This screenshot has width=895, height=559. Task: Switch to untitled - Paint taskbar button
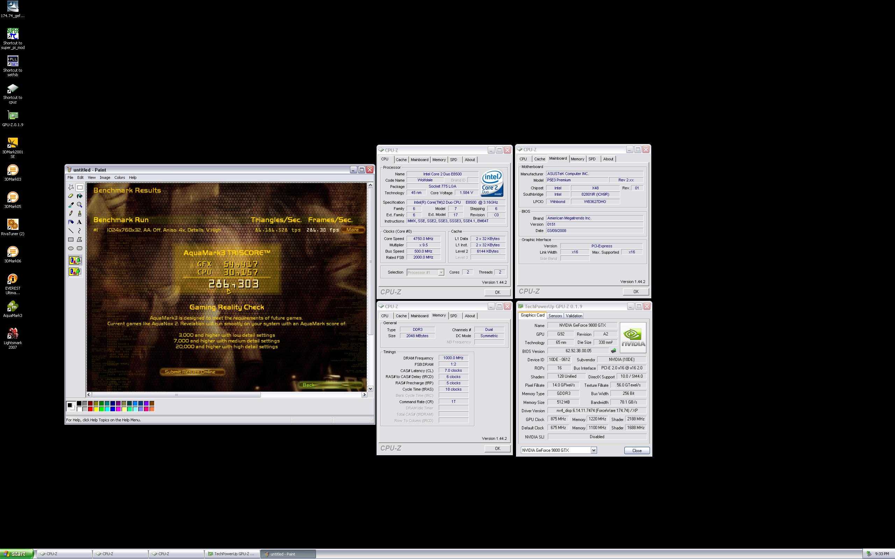(x=288, y=554)
